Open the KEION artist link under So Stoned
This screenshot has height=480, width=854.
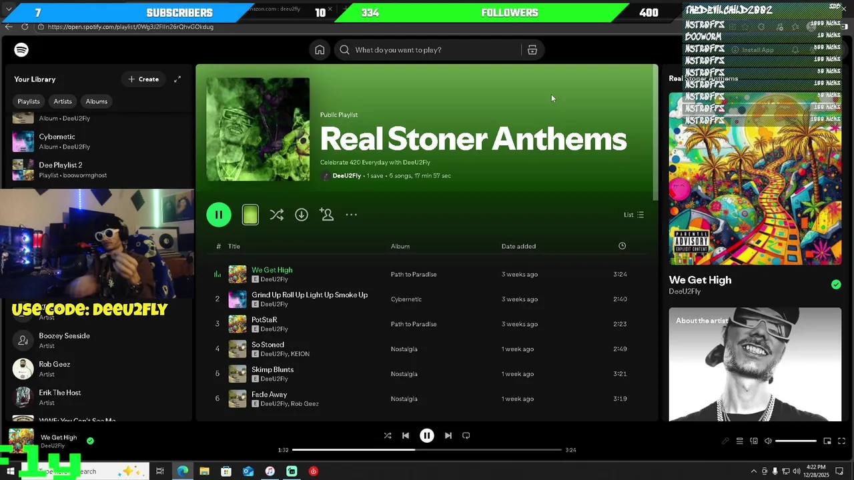pos(300,354)
